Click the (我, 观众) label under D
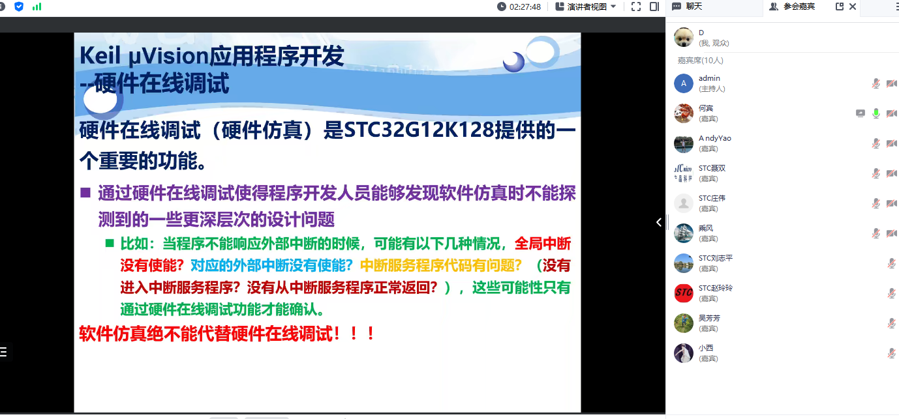This screenshot has height=419, width=899. [714, 43]
